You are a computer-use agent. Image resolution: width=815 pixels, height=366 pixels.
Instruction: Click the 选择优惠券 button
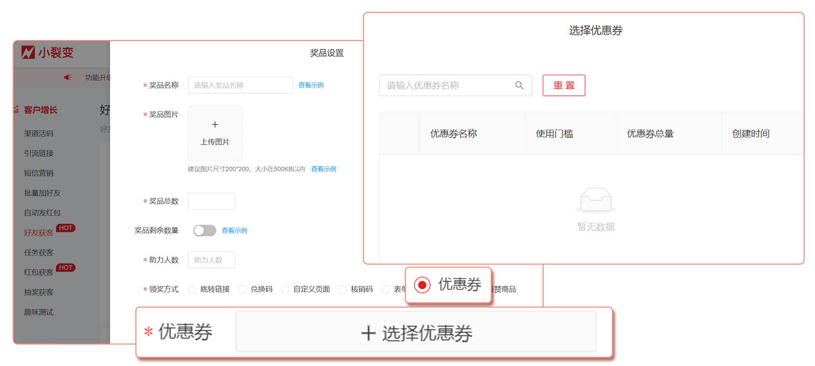pyautogui.click(x=416, y=333)
